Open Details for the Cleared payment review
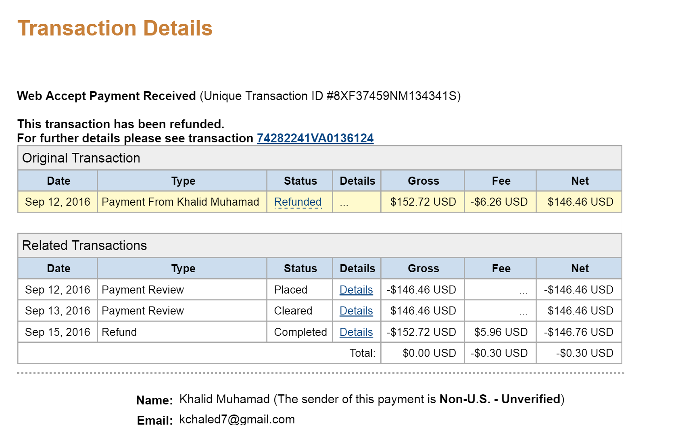The height and width of the screenshot is (425, 678). [356, 311]
